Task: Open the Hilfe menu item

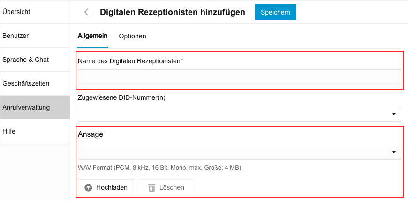Action: pyautogui.click(x=9, y=131)
